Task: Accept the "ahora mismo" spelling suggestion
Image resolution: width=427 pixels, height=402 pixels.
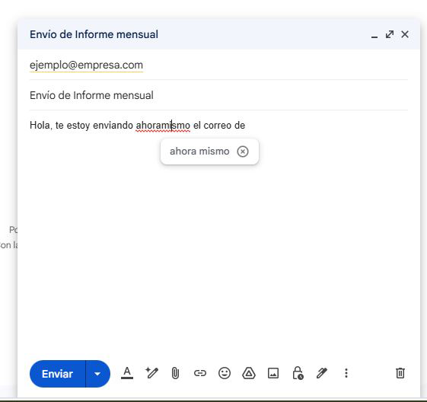Action: point(199,152)
